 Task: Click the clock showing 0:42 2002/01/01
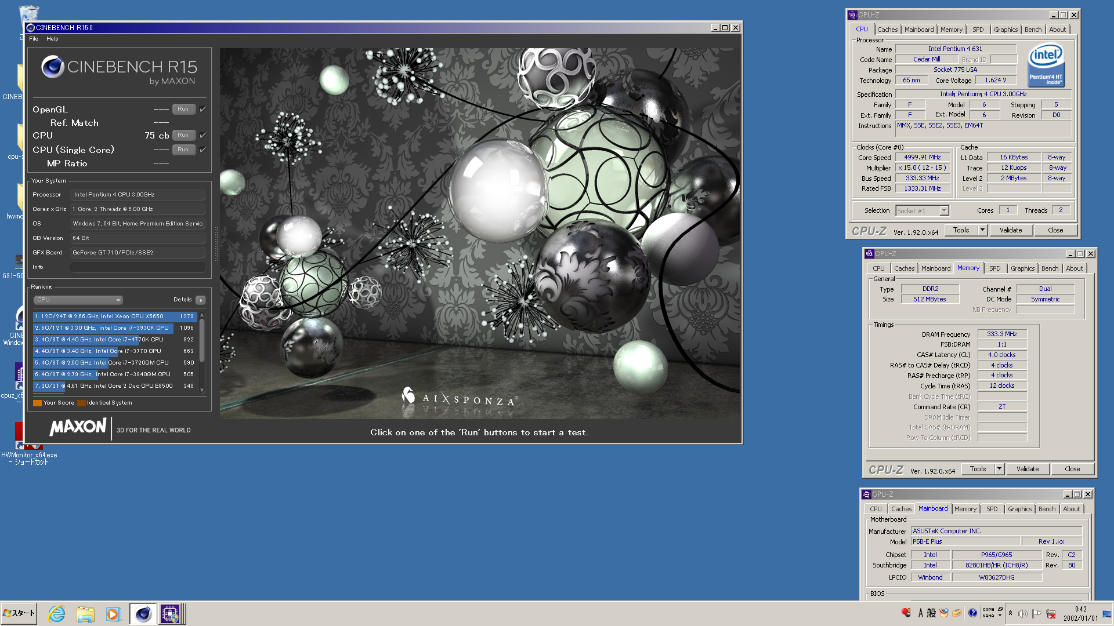click(1080, 613)
